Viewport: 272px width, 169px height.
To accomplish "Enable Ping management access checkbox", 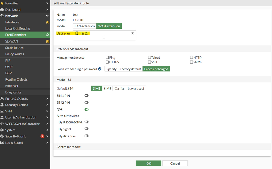I will point(107,58).
